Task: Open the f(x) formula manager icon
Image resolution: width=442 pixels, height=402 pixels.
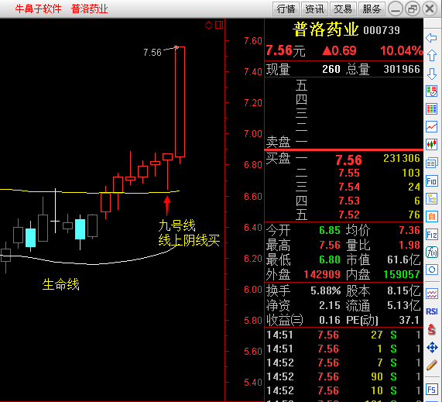Action: tap(432, 253)
